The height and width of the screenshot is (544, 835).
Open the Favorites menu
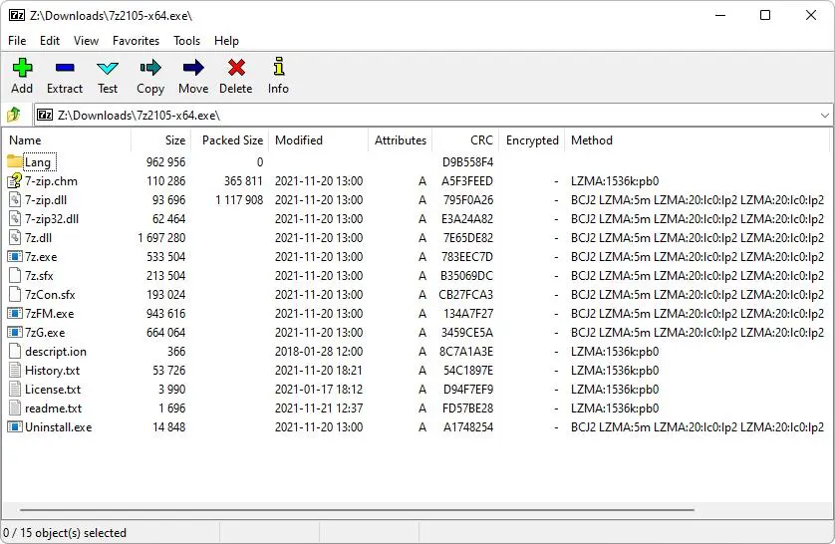136,41
